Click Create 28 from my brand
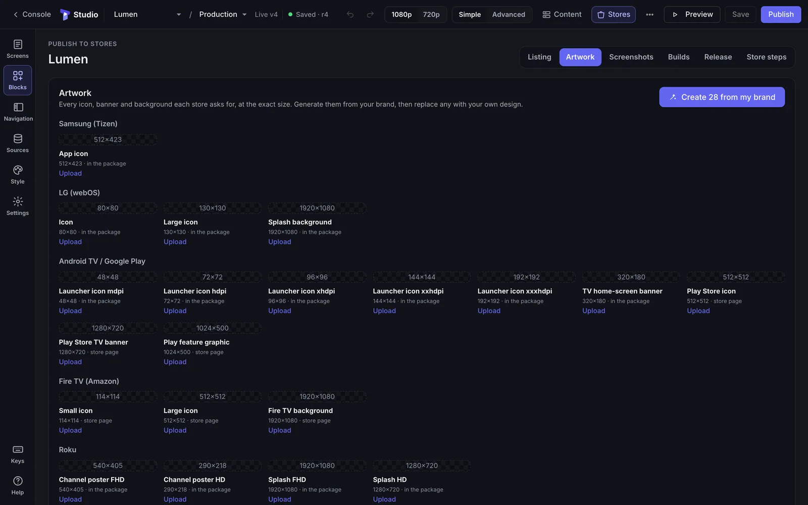 pos(722,97)
